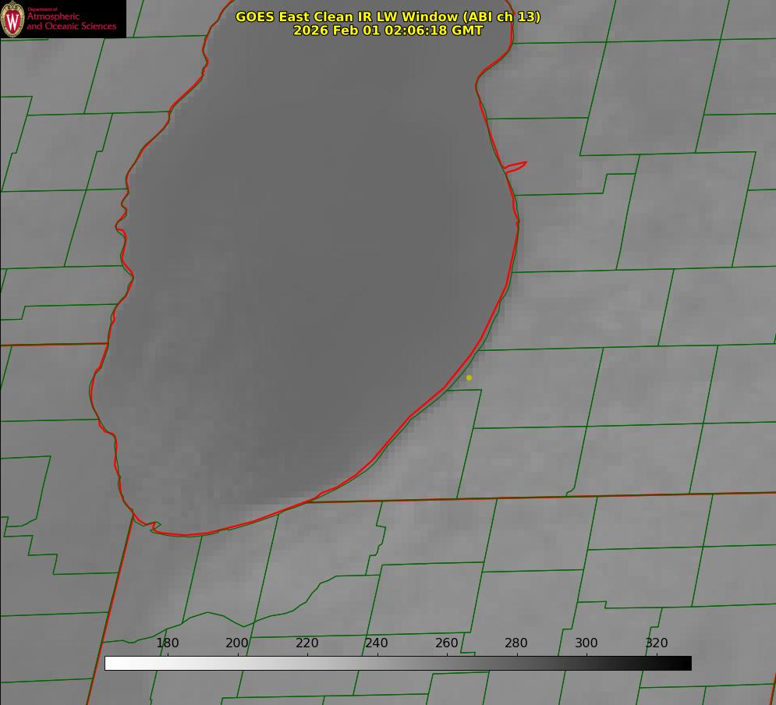Click the small red-outlined spit on the eastern shore
This screenshot has height=705, width=776.
coord(516,166)
